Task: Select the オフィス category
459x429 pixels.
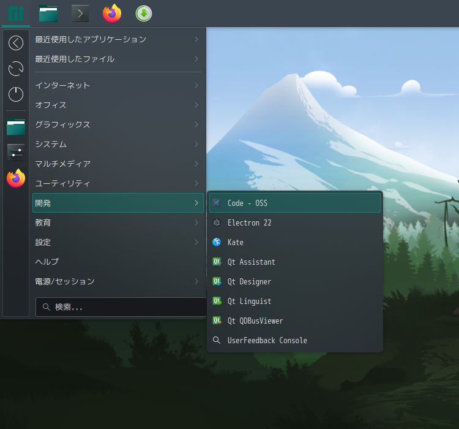Action: coord(118,105)
